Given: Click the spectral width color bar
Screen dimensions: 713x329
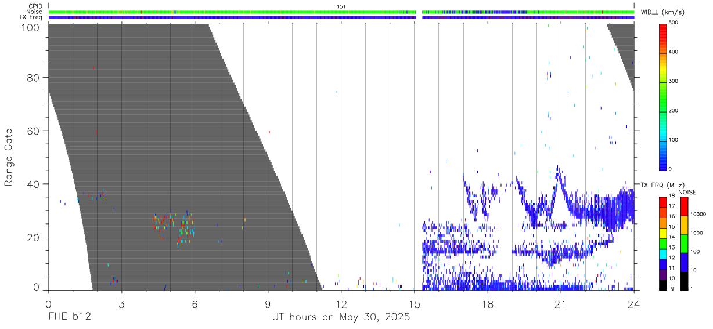Looking at the screenshot, I should point(663,96).
